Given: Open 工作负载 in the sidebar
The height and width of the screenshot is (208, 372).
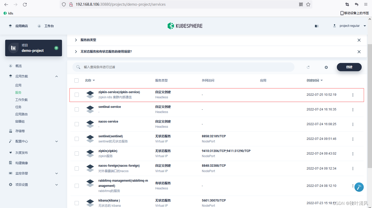Looking at the screenshot, I should coord(21,100).
